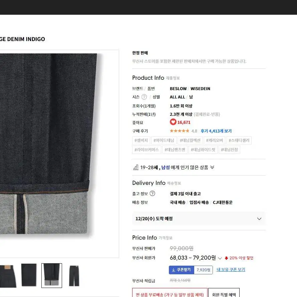The image size is (297, 297).
Task: Click the coupon download arrow icon
Action: [173, 270]
